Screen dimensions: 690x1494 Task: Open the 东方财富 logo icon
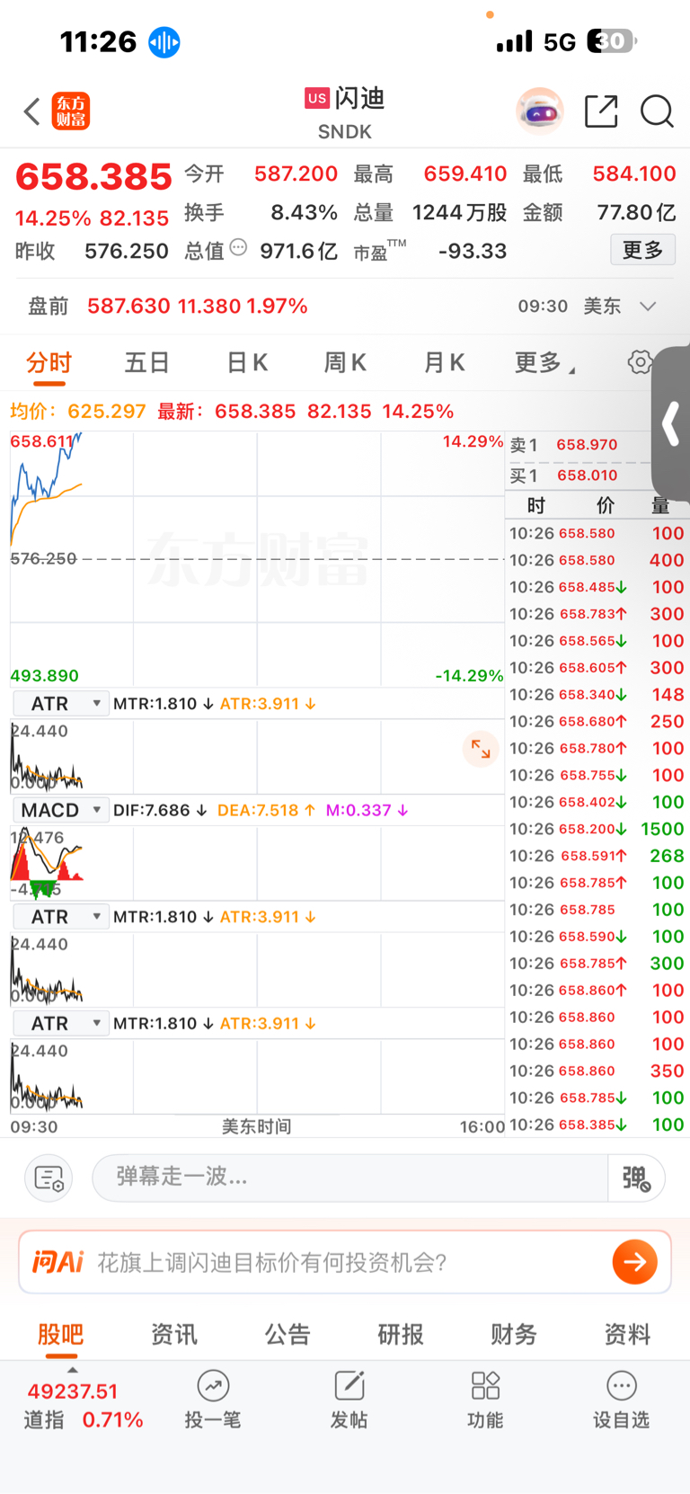tap(71, 111)
